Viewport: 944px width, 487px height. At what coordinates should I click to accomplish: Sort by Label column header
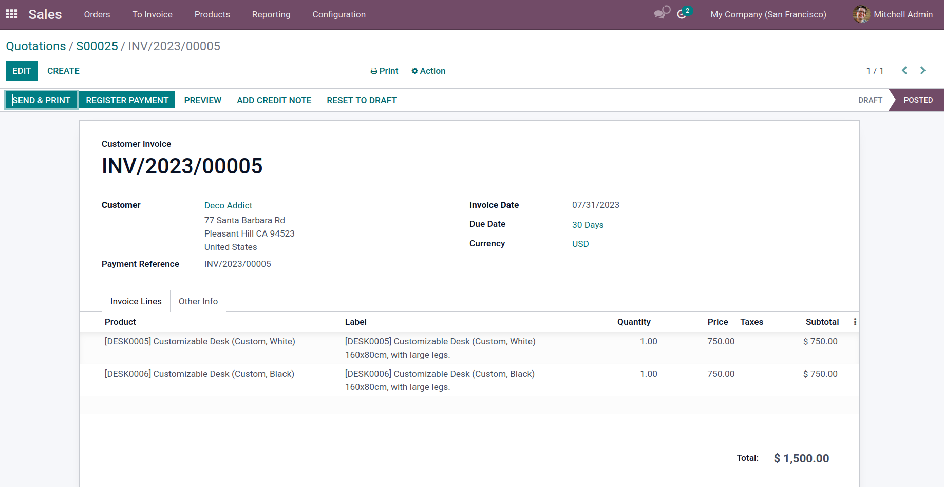tap(355, 322)
